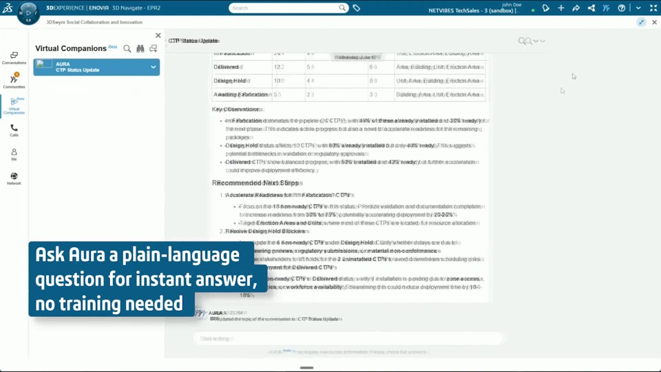Close the 3DSwym panel
Image resolution: width=661 pixels, height=372 pixels.
click(654, 22)
